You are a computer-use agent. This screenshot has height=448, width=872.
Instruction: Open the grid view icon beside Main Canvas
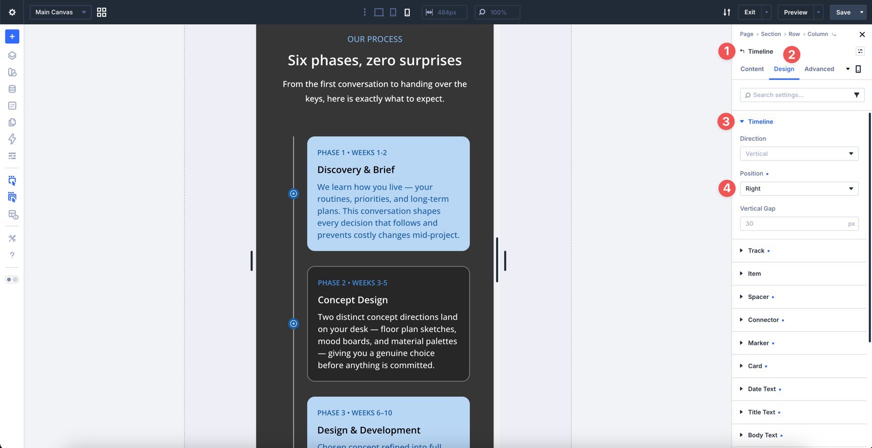(x=102, y=12)
